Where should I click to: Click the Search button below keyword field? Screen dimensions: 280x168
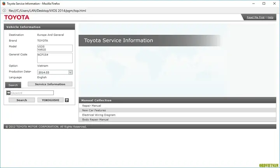click(22, 100)
